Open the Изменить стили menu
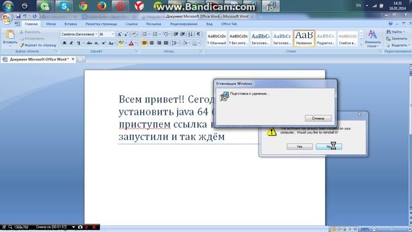This screenshot has width=412, height=232. [x=372, y=39]
